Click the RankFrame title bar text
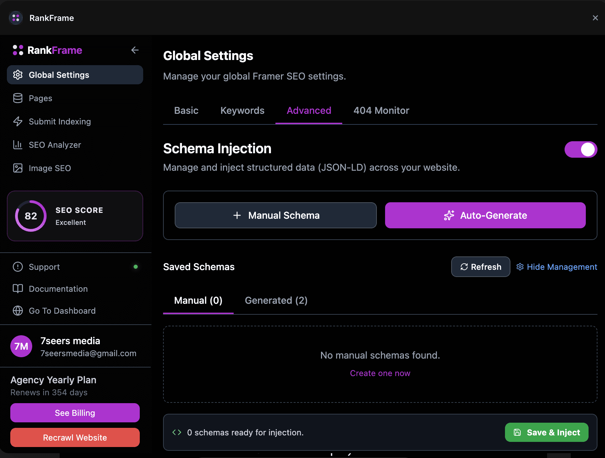Viewport: 605px width, 458px height. (x=52, y=18)
